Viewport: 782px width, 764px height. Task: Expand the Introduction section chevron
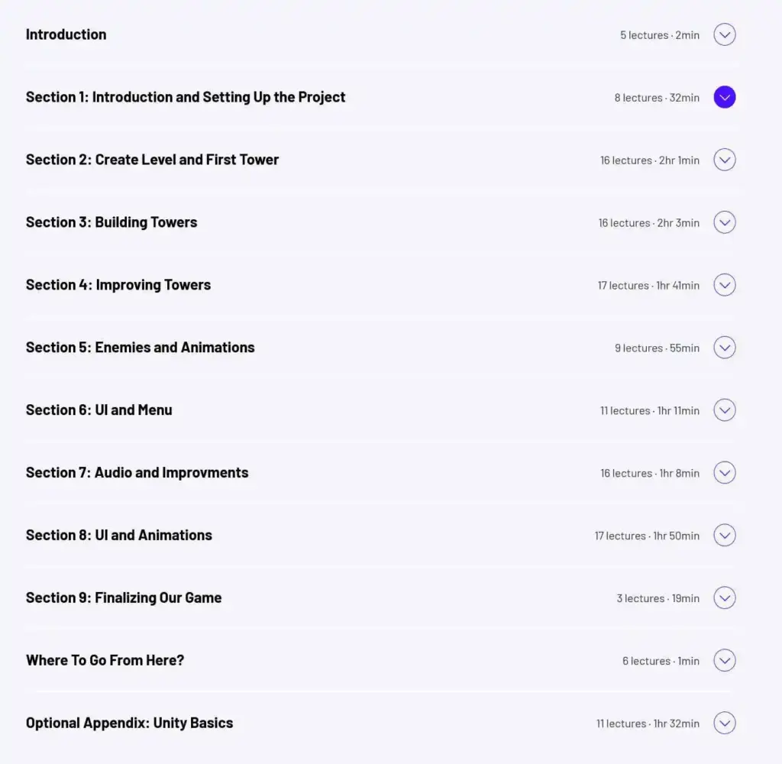(x=724, y=35)
